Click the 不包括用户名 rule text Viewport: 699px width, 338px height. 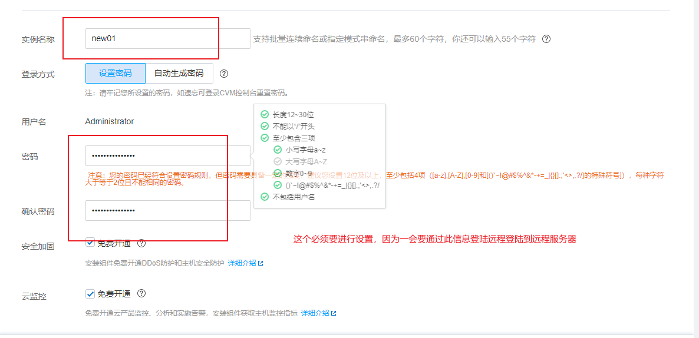click(x=294, y=197)
